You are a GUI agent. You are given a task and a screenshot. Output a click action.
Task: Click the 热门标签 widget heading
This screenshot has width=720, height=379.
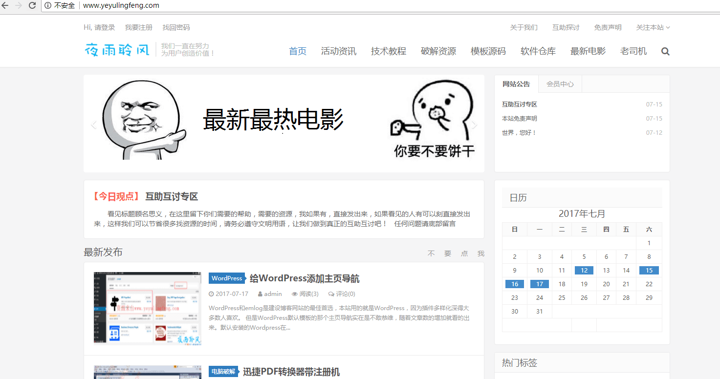[x=520, y=363]
